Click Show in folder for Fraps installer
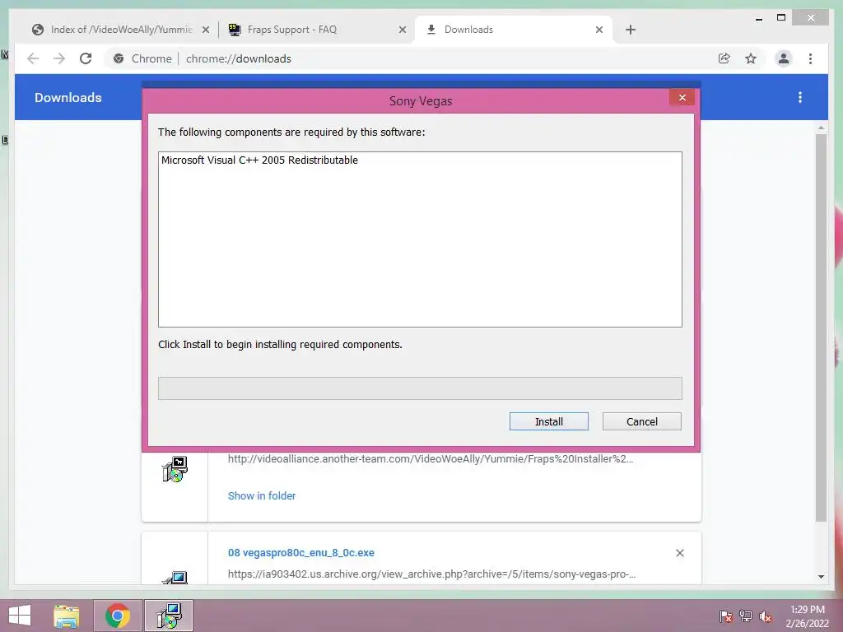 (x=261, y=495)
